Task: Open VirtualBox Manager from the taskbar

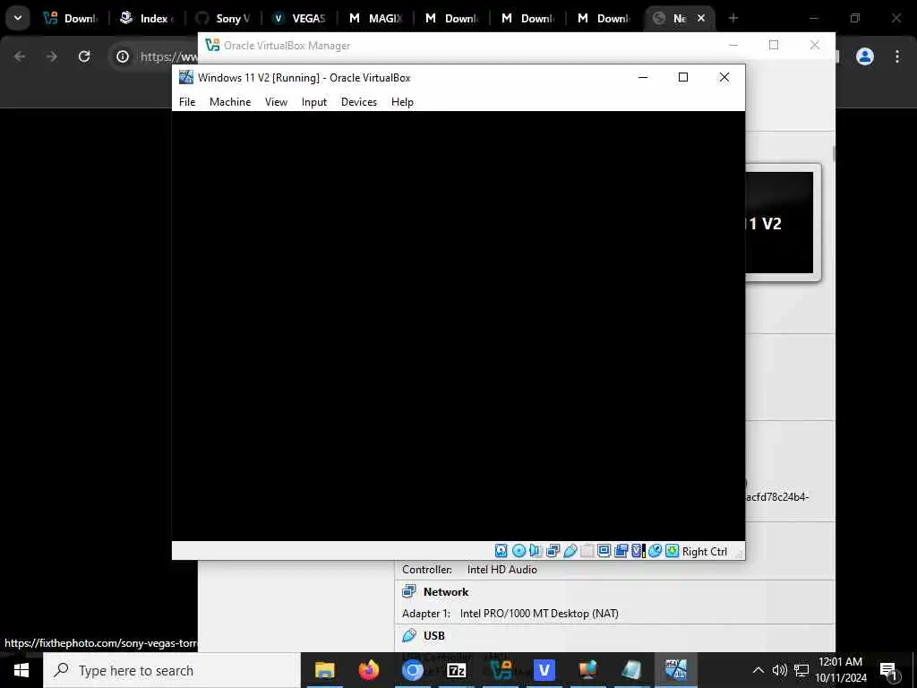Action: pos(500,670)
